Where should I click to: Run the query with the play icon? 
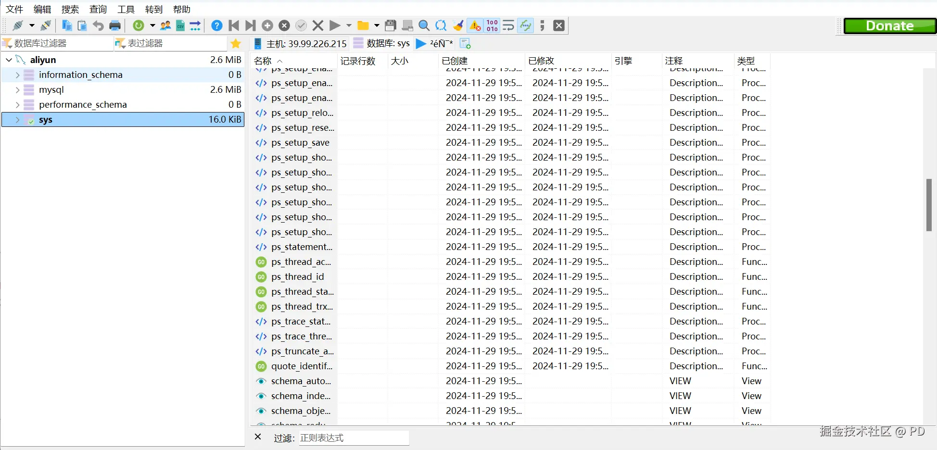[335, 25]
